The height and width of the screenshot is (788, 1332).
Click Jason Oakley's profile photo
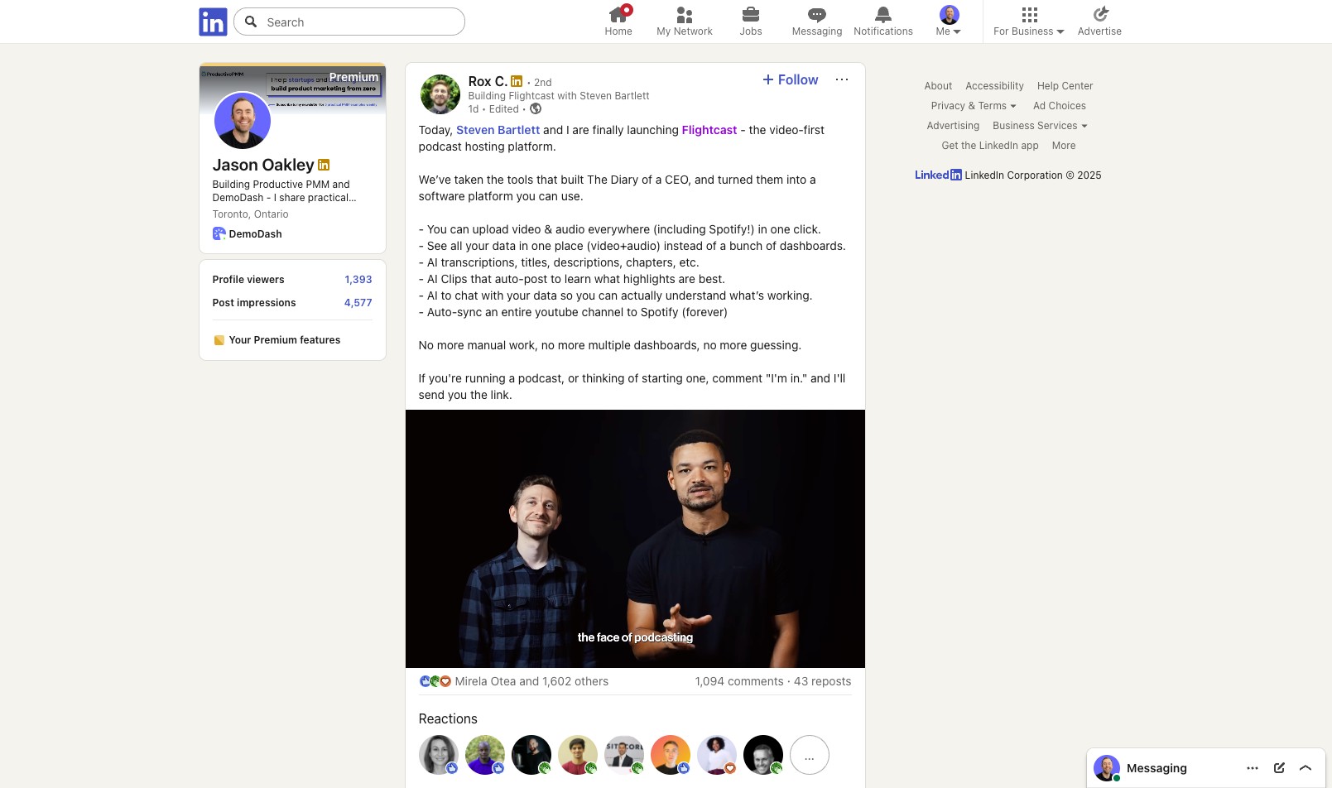(x=243, y=120)
